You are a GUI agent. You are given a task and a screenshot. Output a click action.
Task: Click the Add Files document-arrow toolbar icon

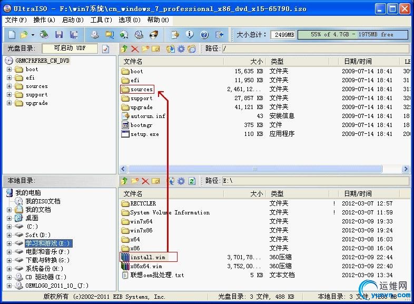[175, 35]
